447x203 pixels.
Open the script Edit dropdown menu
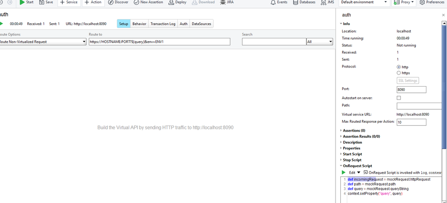[x=355, y=172]
